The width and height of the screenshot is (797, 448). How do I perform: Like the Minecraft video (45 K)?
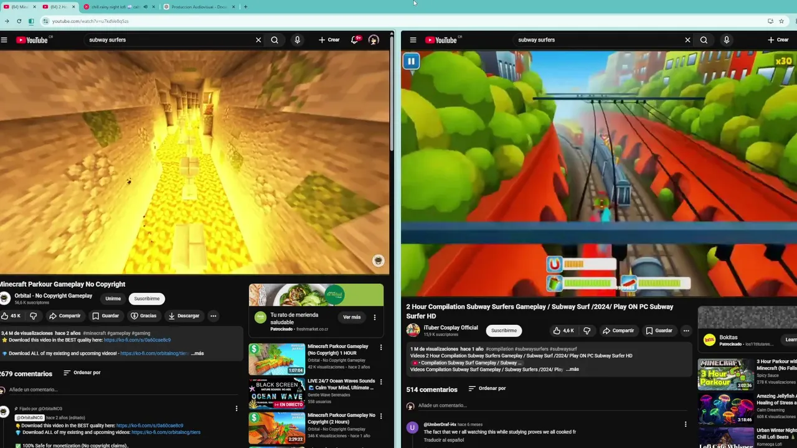click(11, 315)
